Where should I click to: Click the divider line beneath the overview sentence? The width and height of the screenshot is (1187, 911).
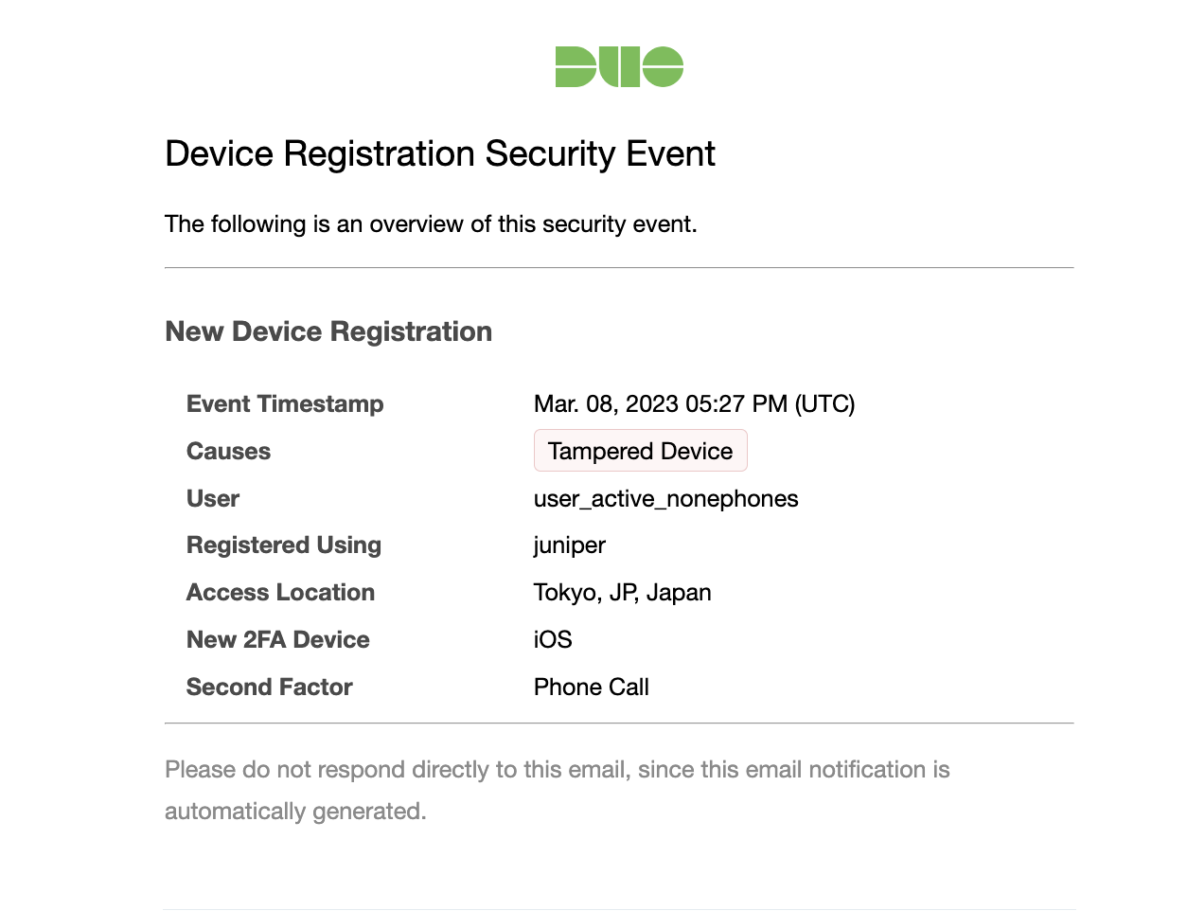point(619,268)
